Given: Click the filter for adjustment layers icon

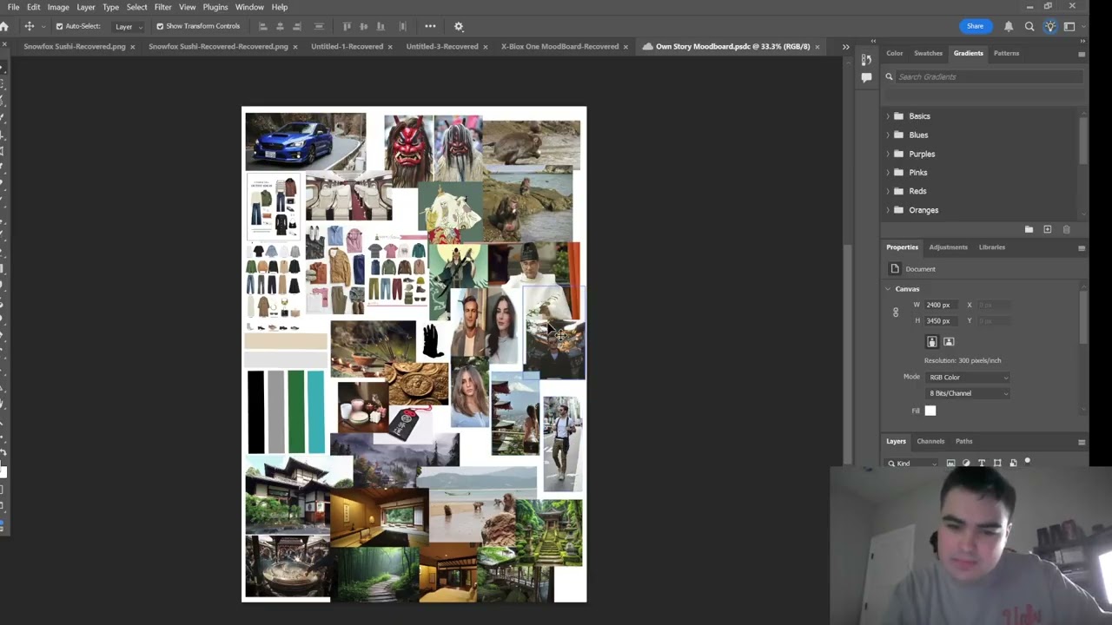Looking at the screenshot, I should (966, 464).
